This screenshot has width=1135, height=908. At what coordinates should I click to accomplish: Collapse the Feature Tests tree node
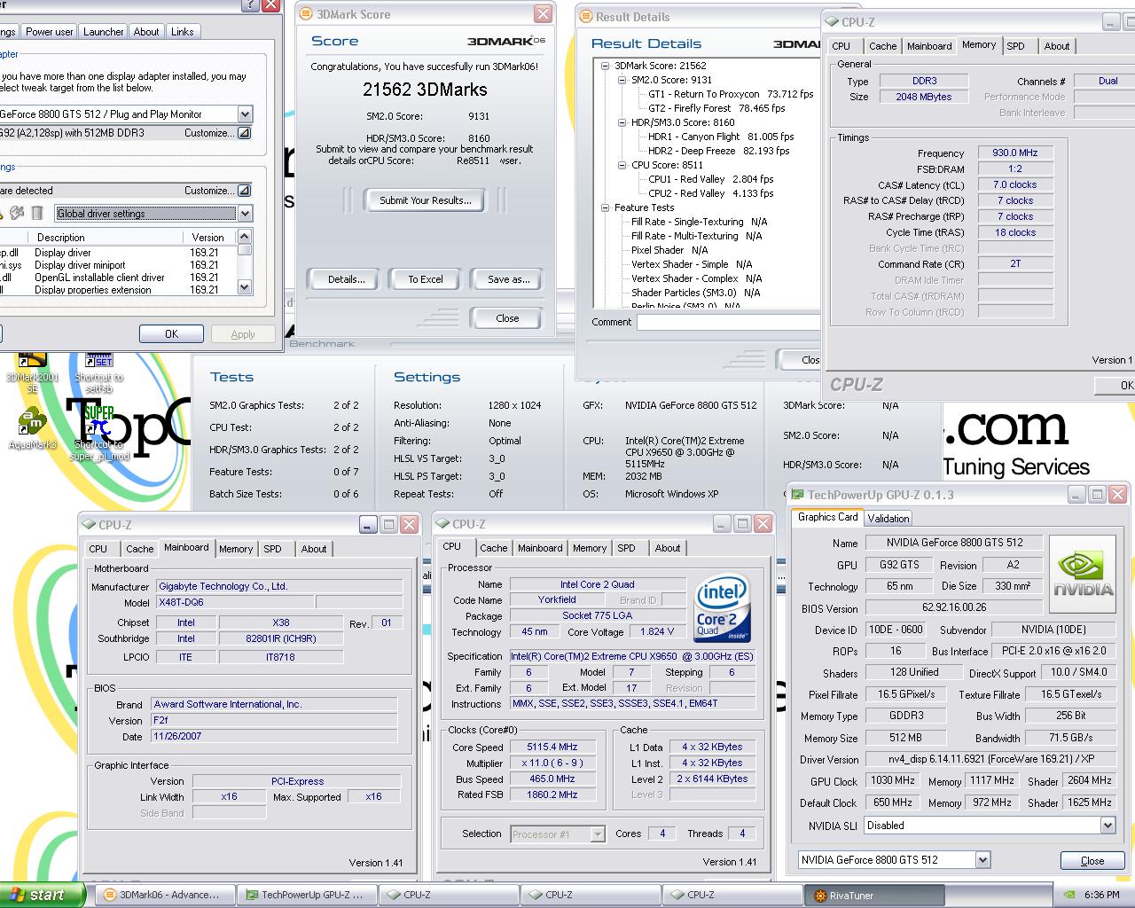point(606,207)
